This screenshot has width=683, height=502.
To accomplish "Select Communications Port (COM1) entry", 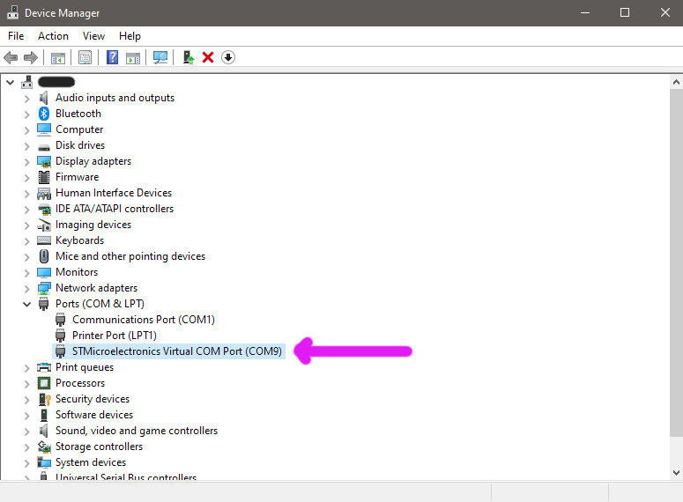I will (x=143, y=320).
